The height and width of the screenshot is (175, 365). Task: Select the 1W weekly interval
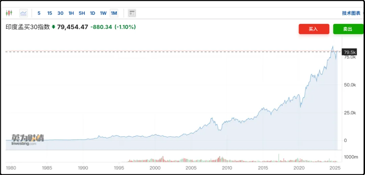pos(103,13)
